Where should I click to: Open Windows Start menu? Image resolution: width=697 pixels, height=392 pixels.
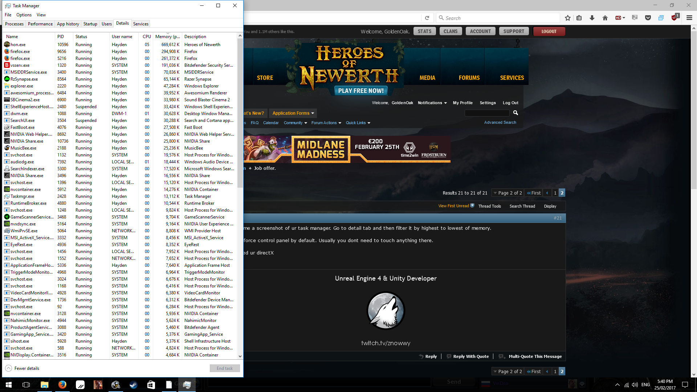point(9,384)
